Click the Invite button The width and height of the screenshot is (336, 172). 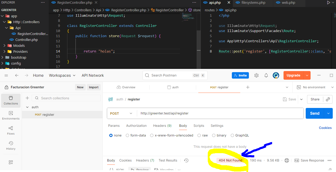point(240,75)
